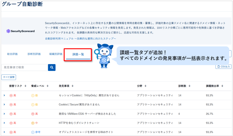
Task: Click the 侵害リスク 高 icon in リダイレクトチェーン row
Action: (x=11, y=123)
